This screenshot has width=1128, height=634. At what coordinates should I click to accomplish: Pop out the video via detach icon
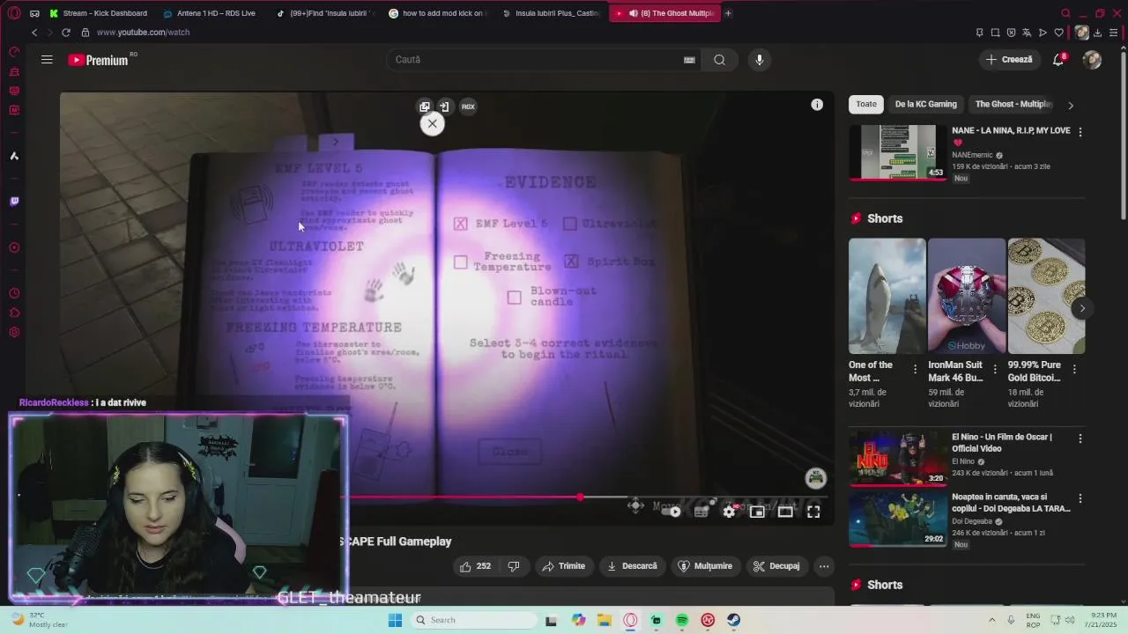(x=425, y=107)
